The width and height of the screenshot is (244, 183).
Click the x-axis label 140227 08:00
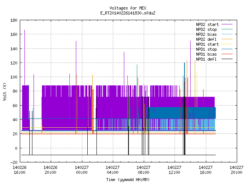coord(143,170)
